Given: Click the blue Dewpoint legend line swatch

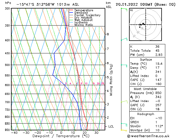Looking at the screenshot, I should [71, 13].
